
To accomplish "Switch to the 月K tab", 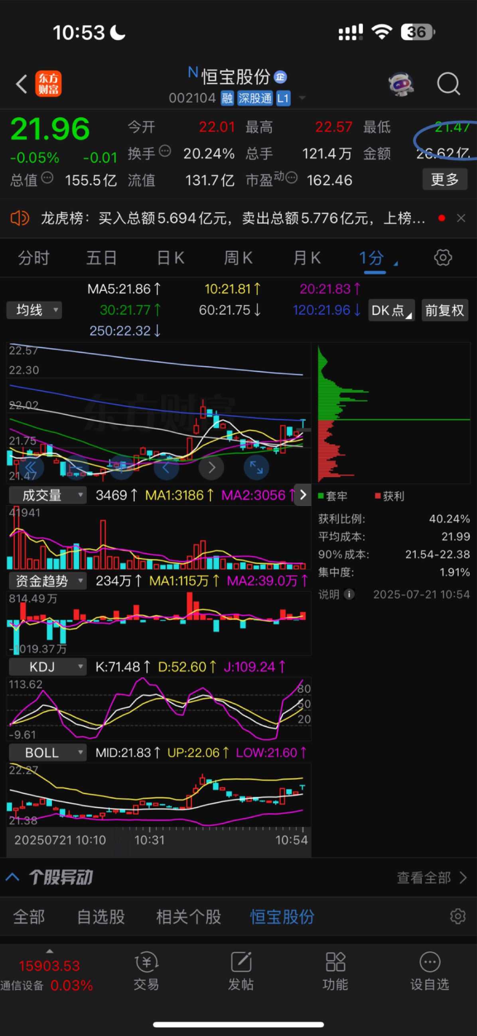I will (x=307, y=258).
